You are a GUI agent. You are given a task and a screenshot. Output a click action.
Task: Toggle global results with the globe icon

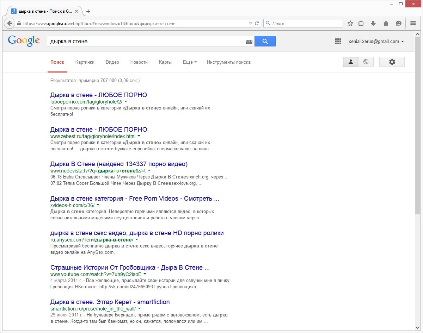pos(366,62)
